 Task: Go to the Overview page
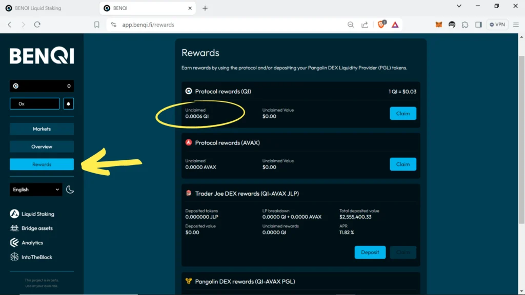tap(42, 146)
